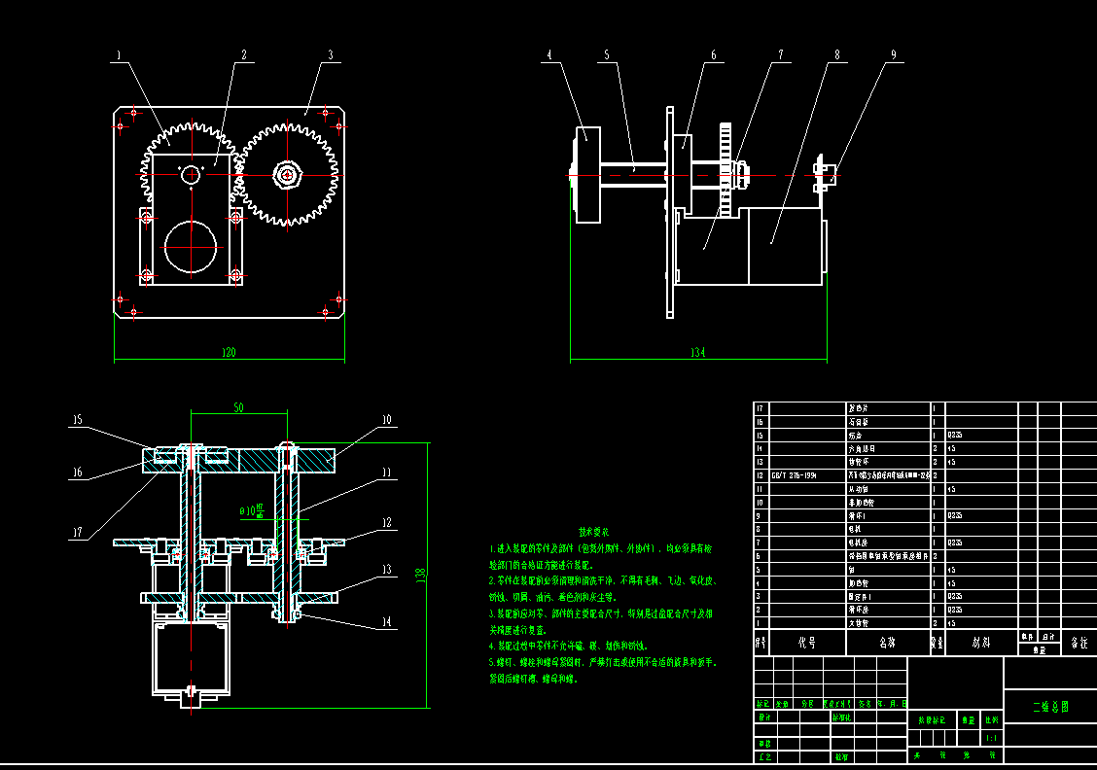
Task: Select the large circle in the motor bracket
Action: [x=191, y=247]
